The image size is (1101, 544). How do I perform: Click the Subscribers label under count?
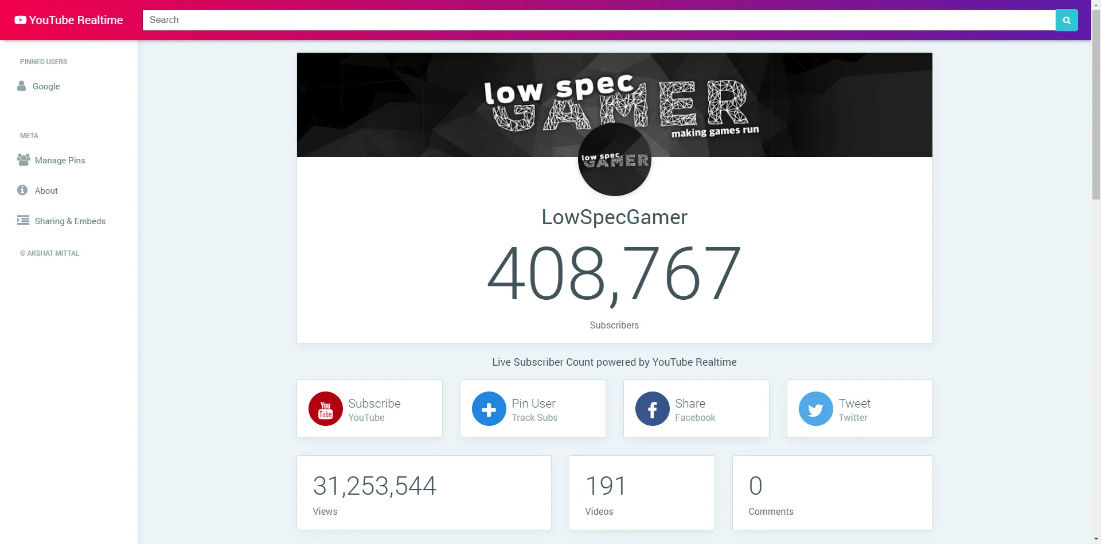click(x=615, y=325)
